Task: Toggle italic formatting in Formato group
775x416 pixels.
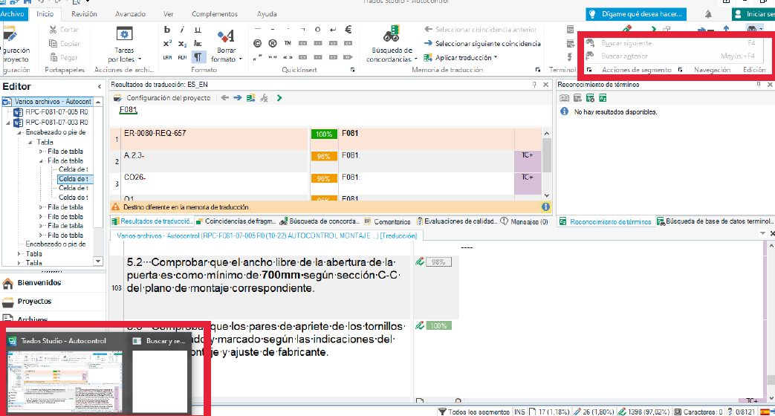Action: pos(182,30)
